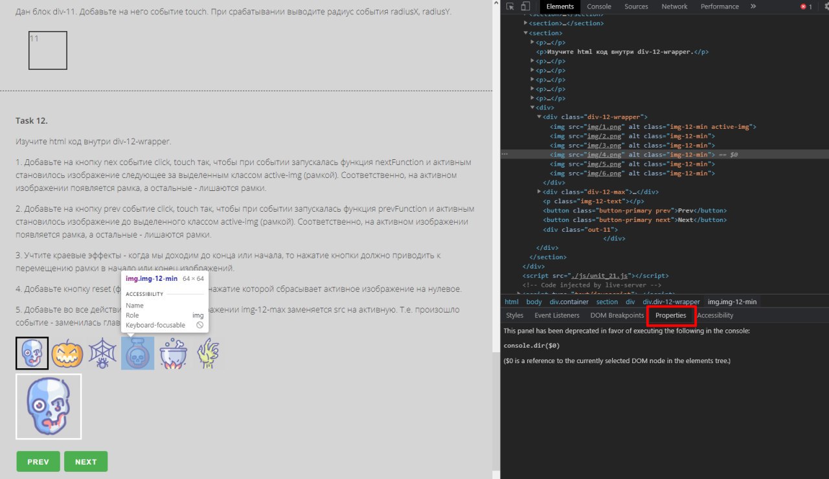Open the img/1.png source link

pyautogui.click(x=606, y=127)
